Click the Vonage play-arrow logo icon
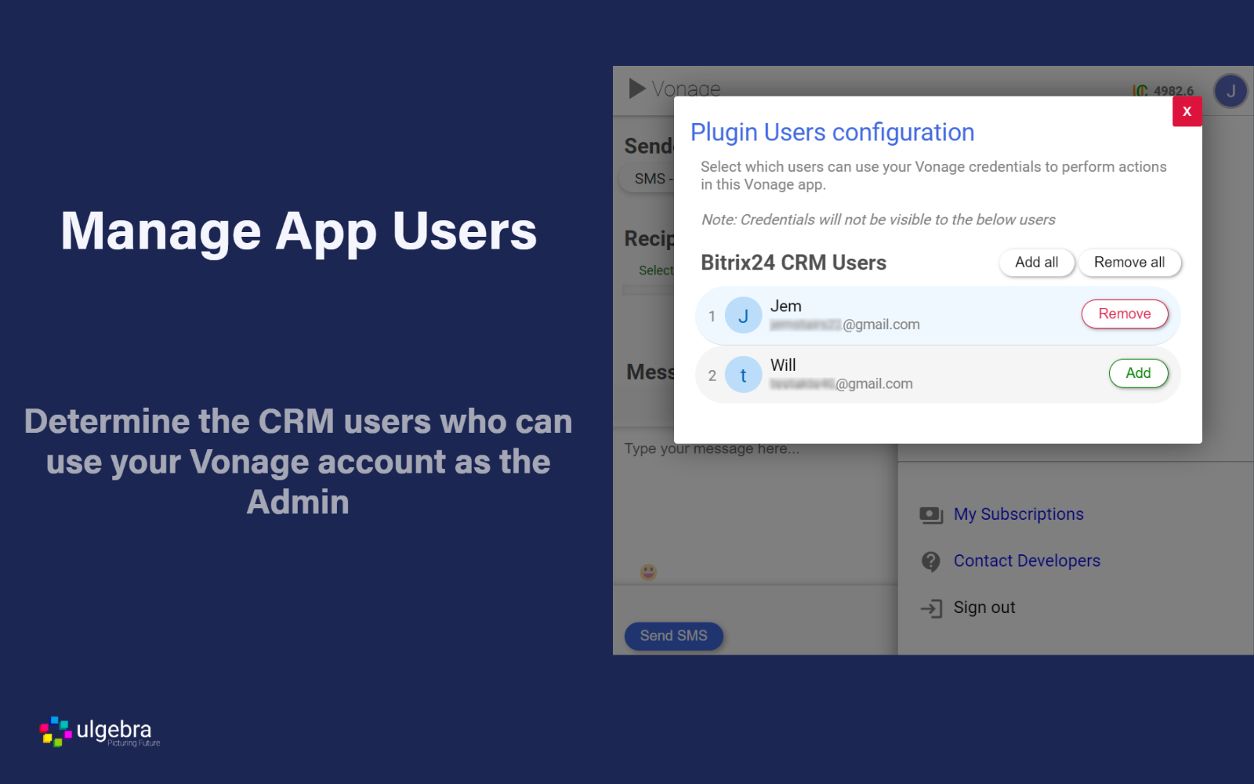Screen dimensions: 1254x784 637,89
